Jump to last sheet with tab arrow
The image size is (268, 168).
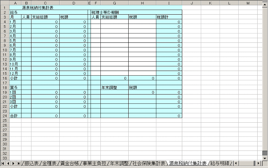click(18, 163)
